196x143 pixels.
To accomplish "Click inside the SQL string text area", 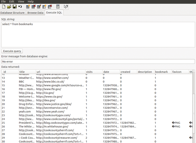I will (x=98, y=35).
